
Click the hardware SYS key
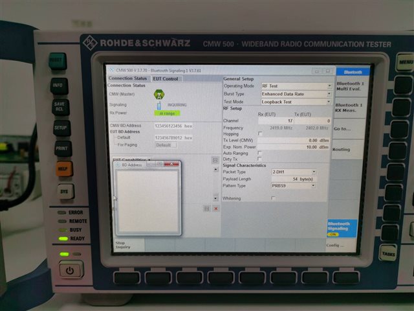[x=65, y=192]
